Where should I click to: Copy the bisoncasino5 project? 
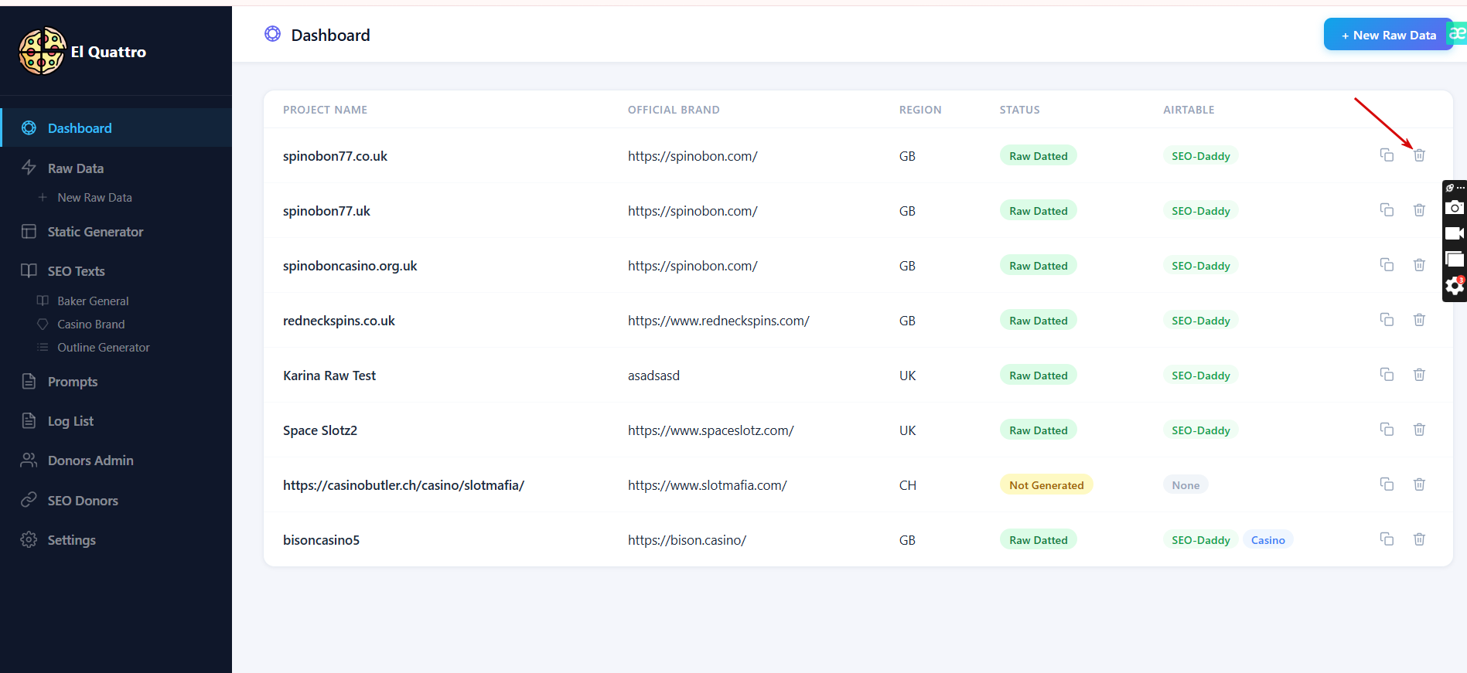[1387, 539]
